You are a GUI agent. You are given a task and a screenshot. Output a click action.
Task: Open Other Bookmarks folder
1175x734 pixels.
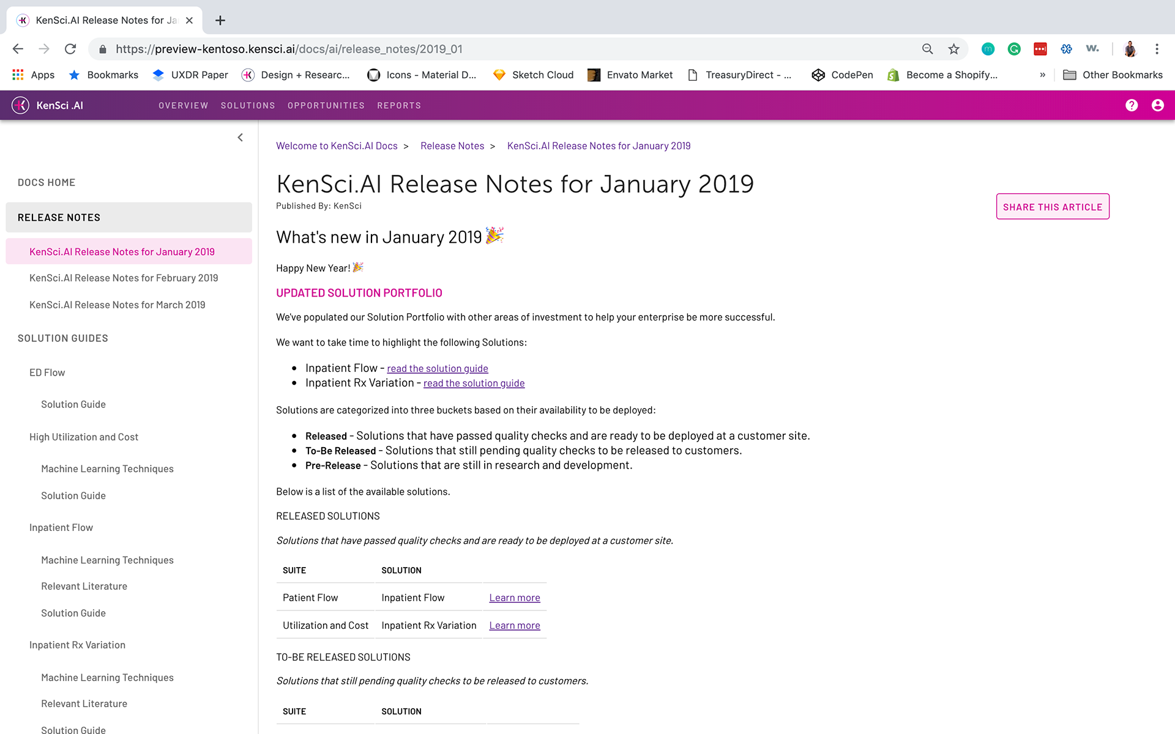click(x=1113, y=75)
